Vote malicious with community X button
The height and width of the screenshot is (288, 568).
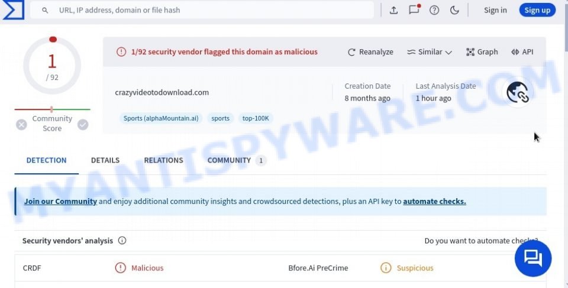click(21, 125)
